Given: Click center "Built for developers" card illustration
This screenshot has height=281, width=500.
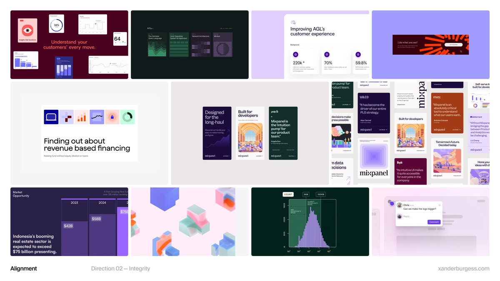Looking at the screenshot, I should 250,137.
